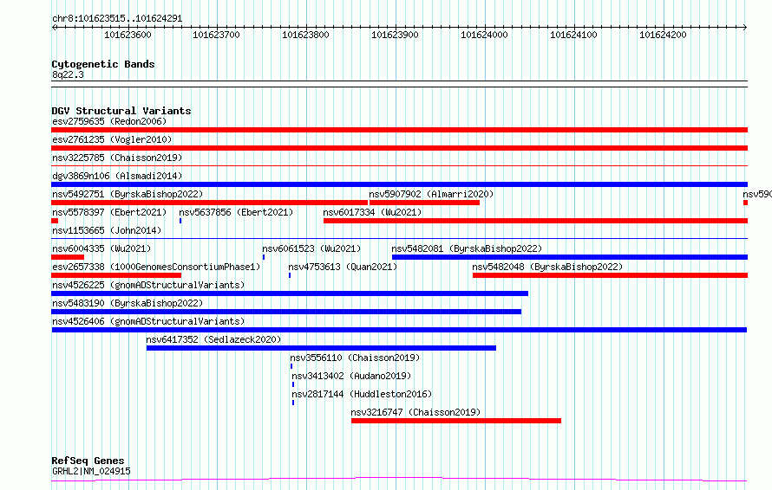This screenshot has width=772, height=490.
Task: Click the small red bar of nsv6004335
Action: [x=68, y=257]
